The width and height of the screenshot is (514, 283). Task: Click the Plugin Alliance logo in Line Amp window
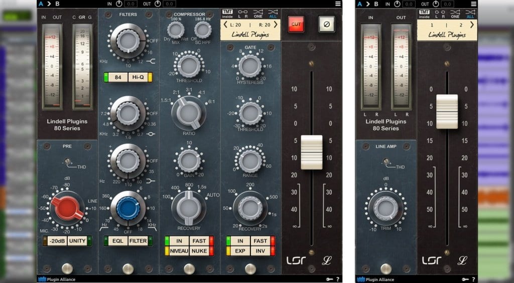click(x=375, y=279)
